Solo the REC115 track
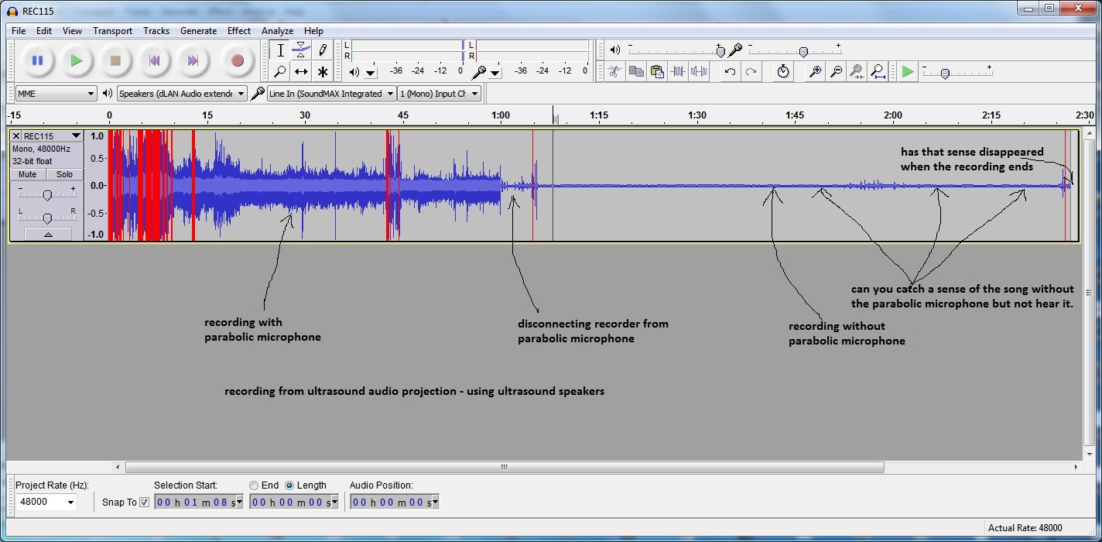 pyautogui.click(x=64, y=175)
